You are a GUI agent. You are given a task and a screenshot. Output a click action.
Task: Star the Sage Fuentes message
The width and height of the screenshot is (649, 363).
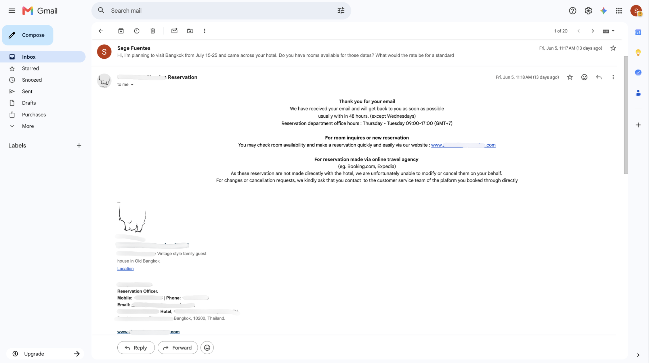[613, 48]
